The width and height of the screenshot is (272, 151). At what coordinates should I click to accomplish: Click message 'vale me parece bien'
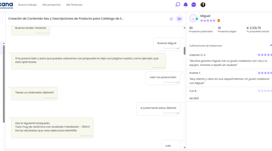[163, 78]
